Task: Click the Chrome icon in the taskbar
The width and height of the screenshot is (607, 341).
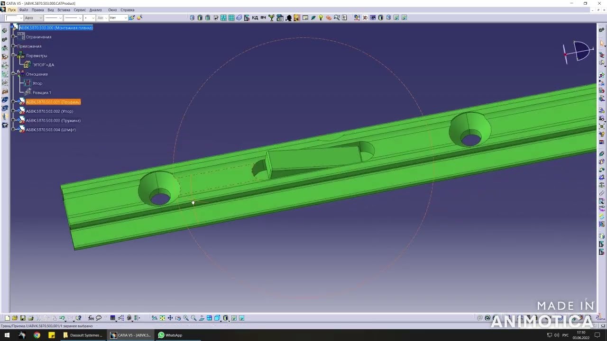Action: tap(37, 335)
